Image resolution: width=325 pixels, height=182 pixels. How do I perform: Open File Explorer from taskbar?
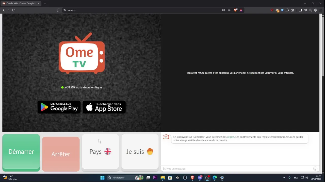point(162,178)
